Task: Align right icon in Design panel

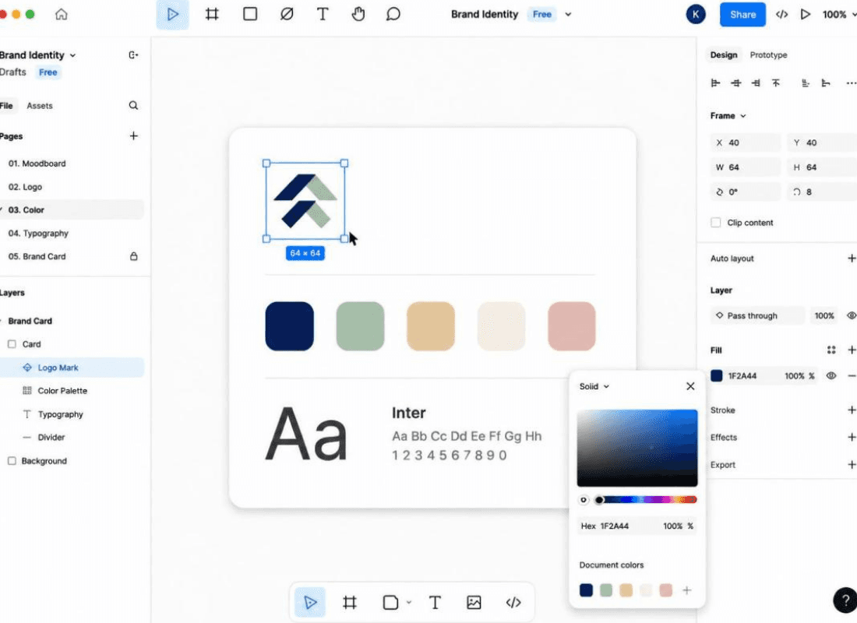Action: 756,83
